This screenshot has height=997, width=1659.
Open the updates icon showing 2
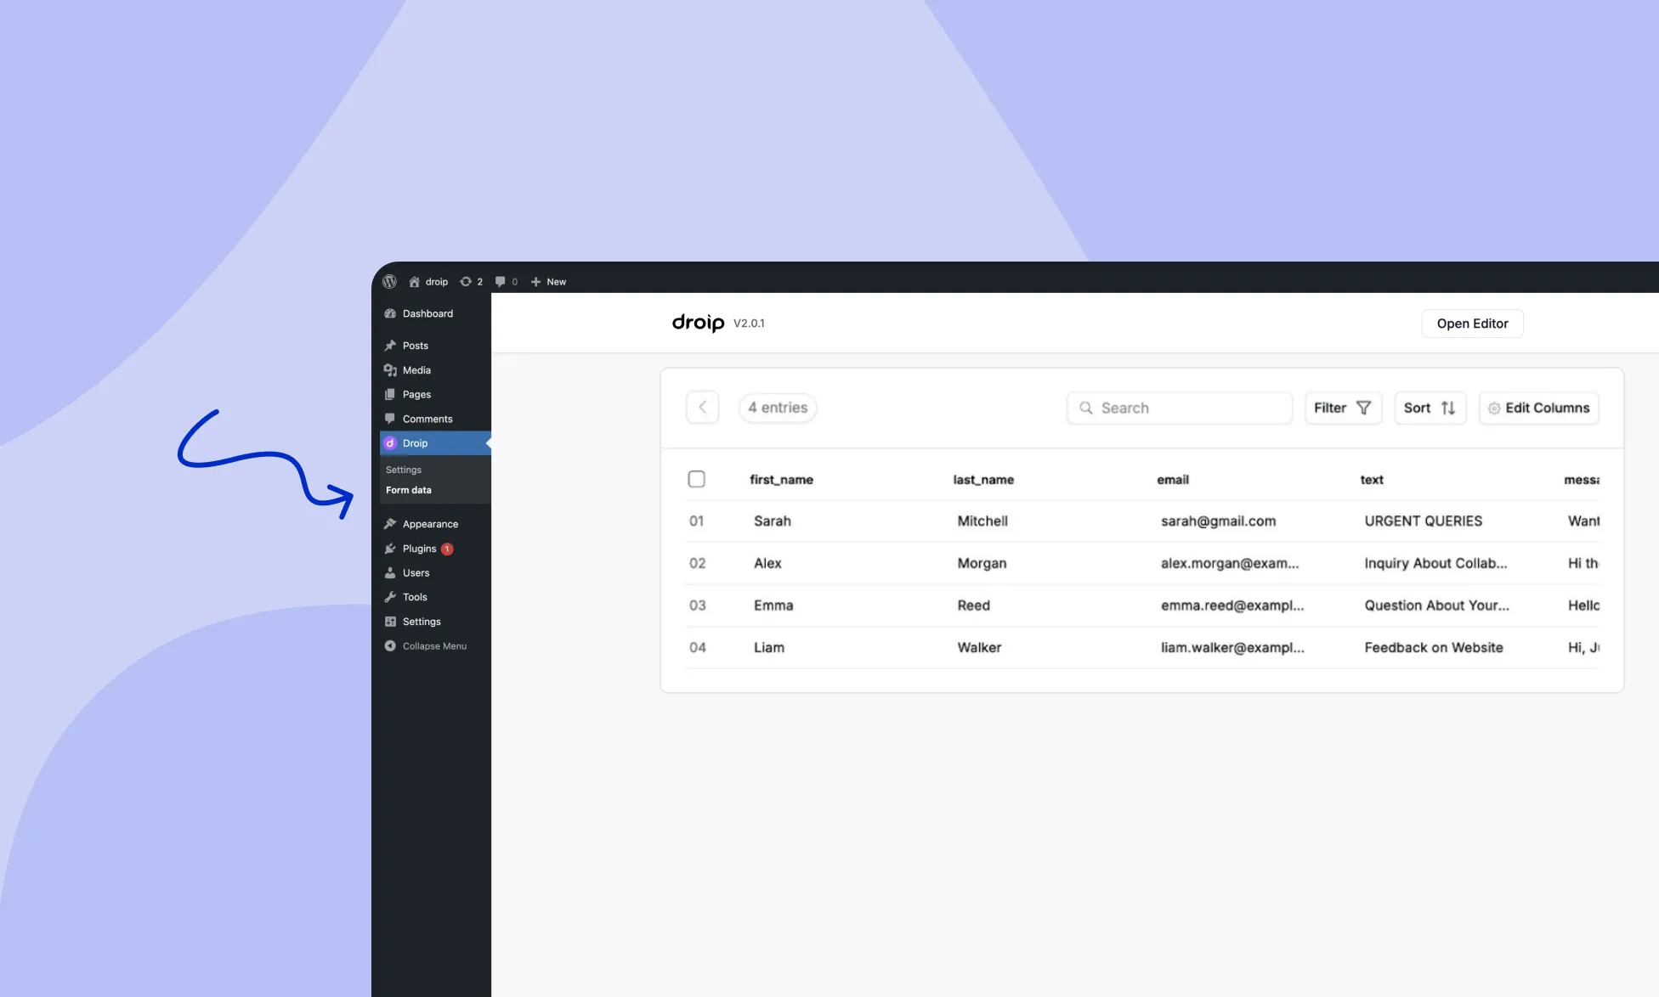[471, 281]
